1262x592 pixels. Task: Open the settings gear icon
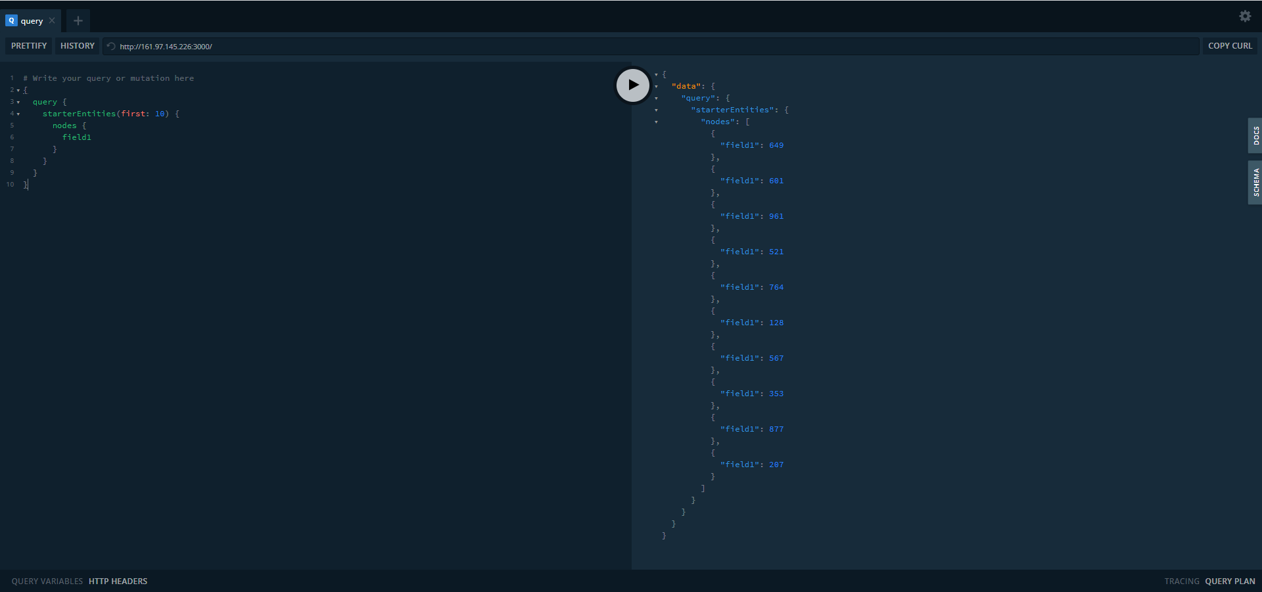click(x=1245, y=16)
